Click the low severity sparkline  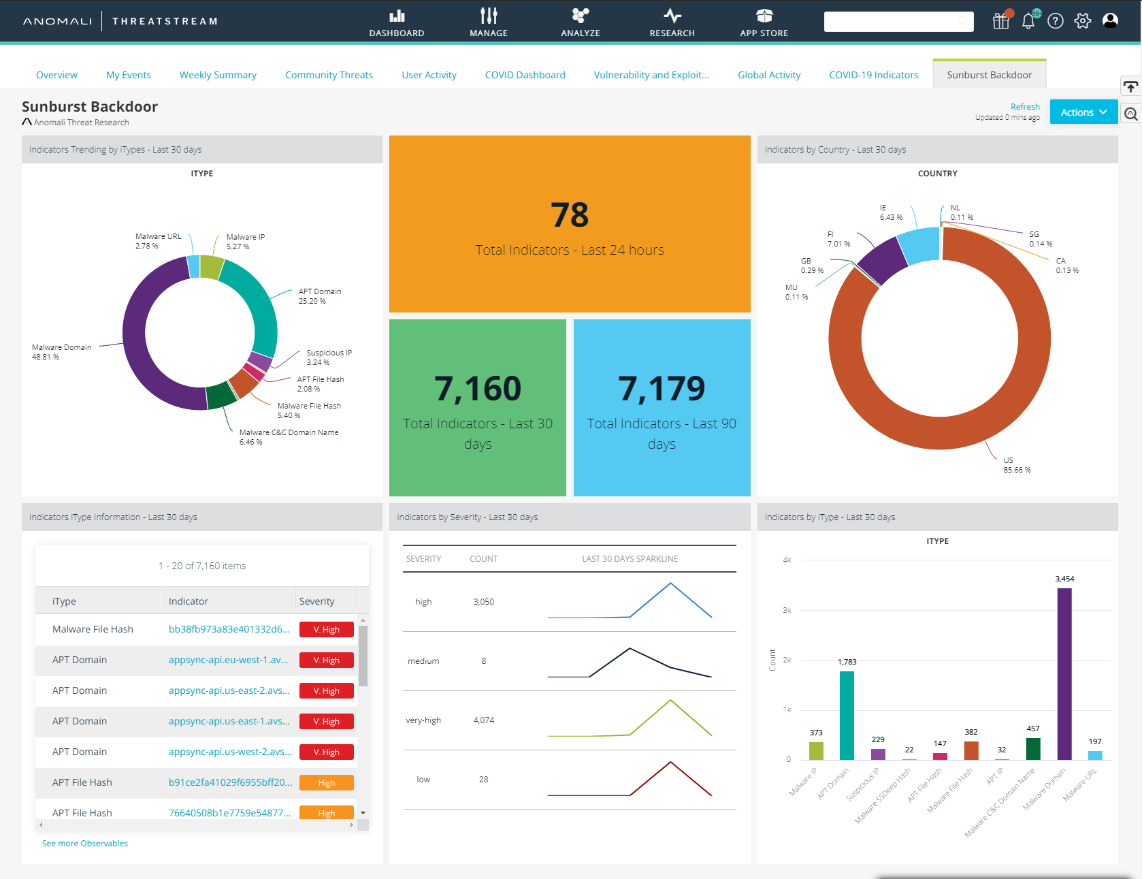pyautogui.click(x=630, y=778)
